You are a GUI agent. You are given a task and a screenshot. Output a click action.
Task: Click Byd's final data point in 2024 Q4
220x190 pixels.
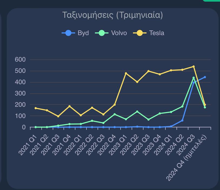(x=205, y=77)
